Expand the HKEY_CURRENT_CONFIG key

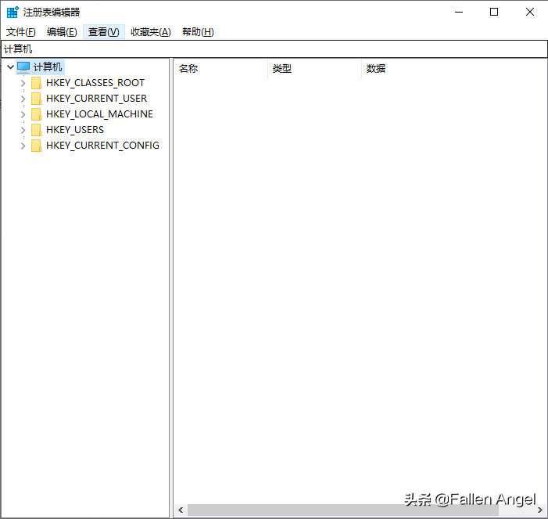(x=23, y=146)
